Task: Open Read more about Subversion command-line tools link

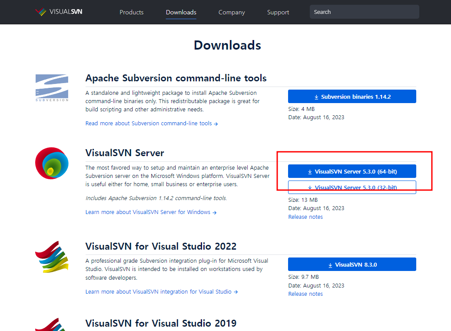Action: coord(152,124)
